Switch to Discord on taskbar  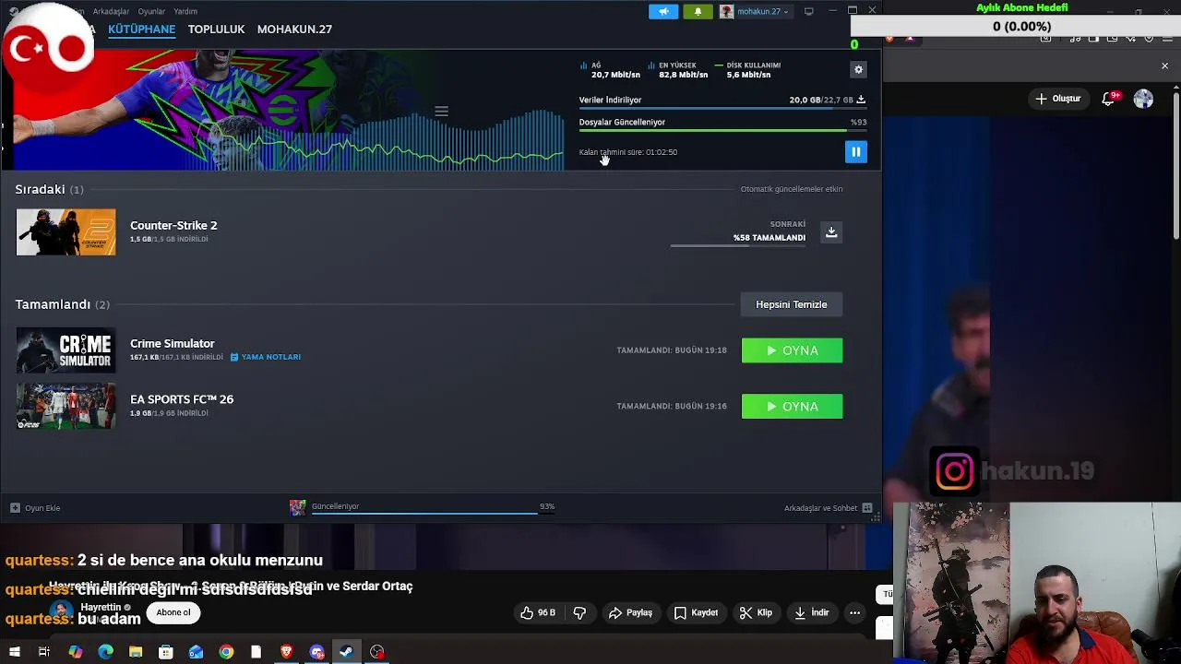click(x=316, y=652)
